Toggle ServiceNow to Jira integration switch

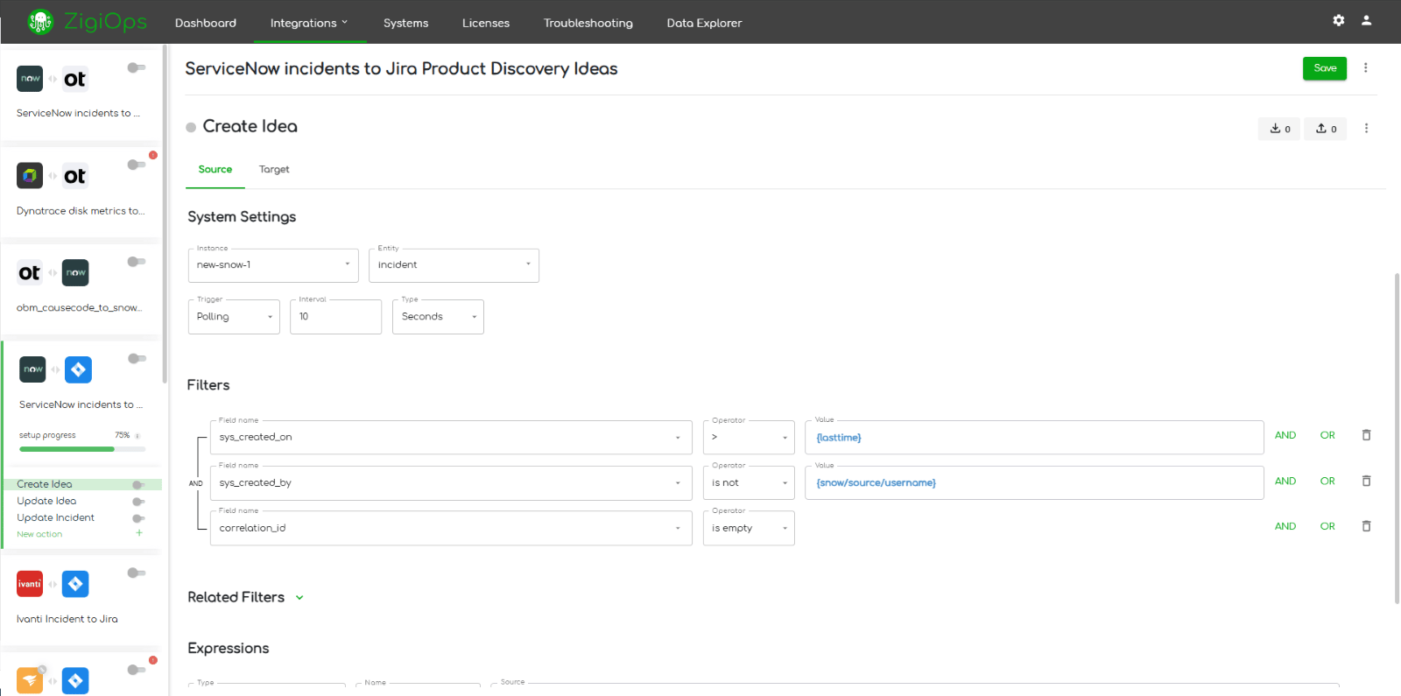137,358
